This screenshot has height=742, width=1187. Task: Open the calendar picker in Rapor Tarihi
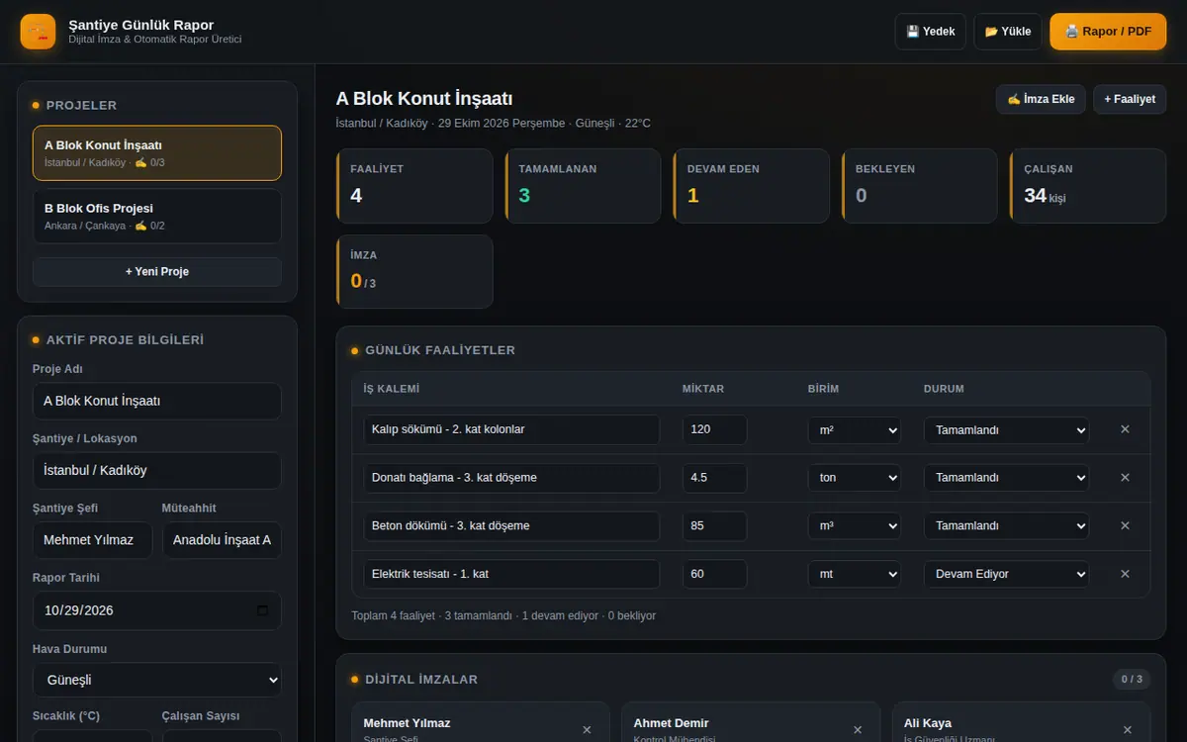click(x=262, y=610)
